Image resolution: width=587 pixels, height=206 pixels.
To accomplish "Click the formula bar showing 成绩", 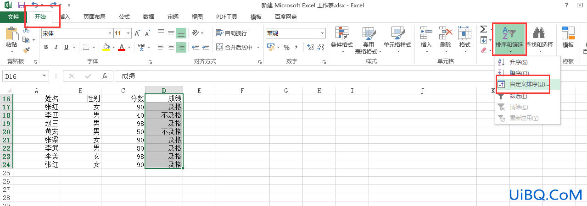I will pos(351,76).
